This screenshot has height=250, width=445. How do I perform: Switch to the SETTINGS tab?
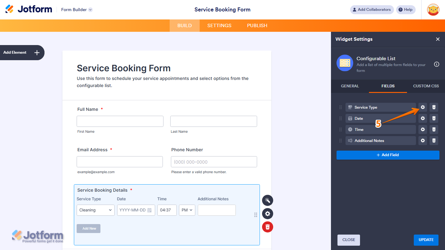click(x=219, y=25)
